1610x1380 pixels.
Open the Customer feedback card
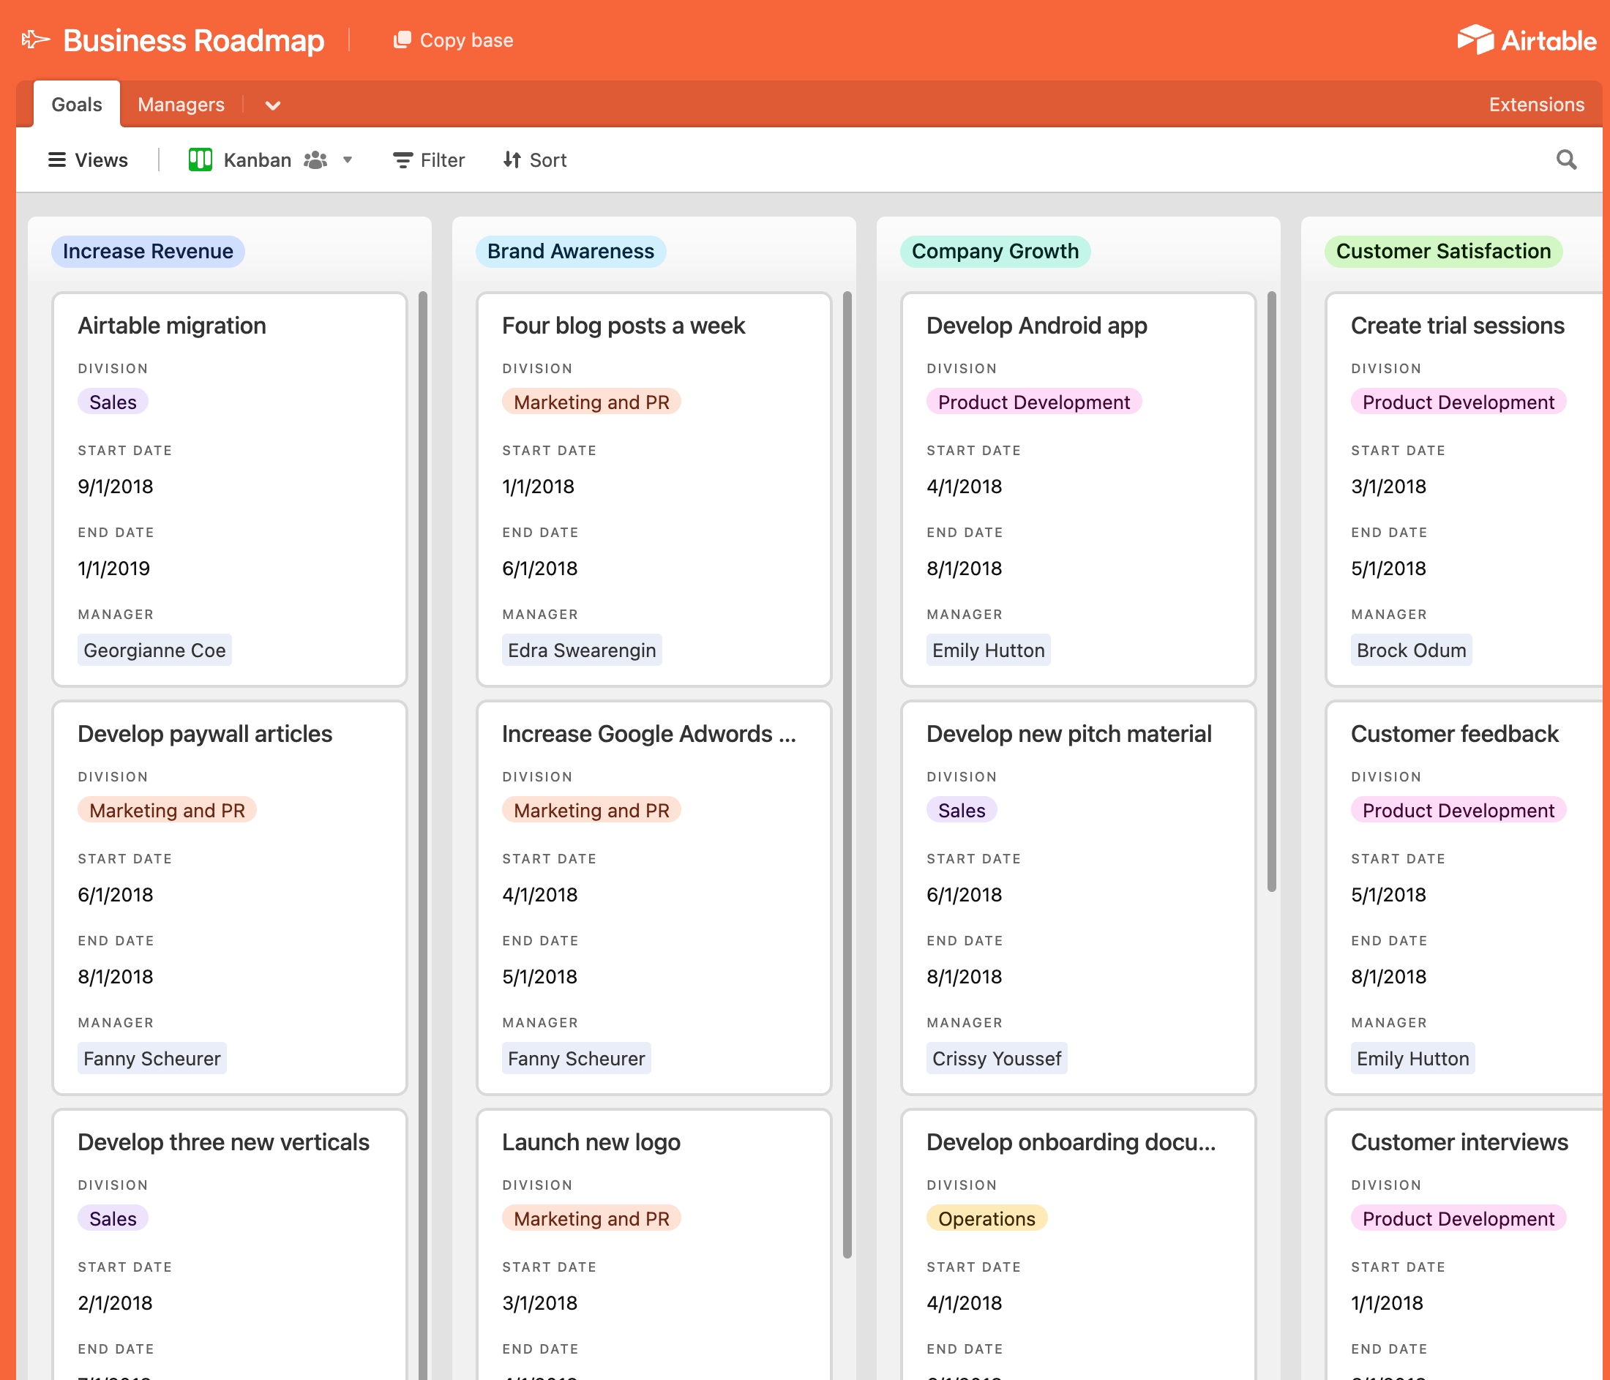[1464, 898]
